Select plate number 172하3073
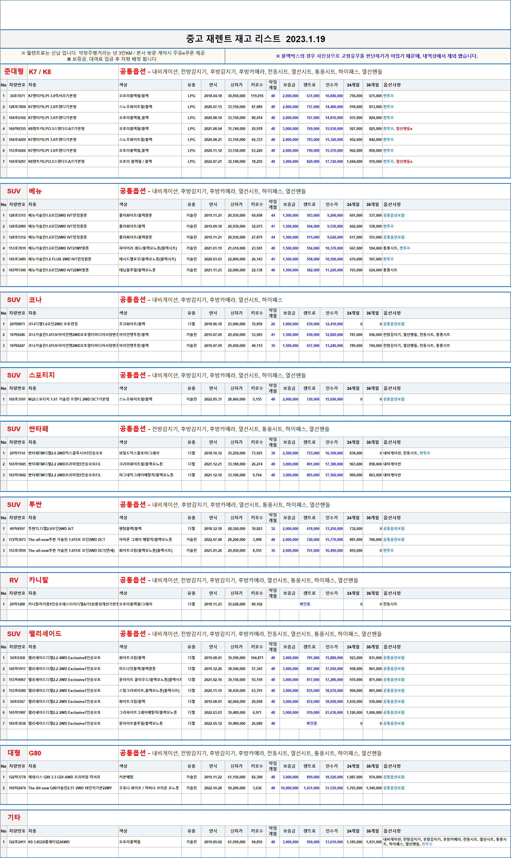Screen dimensions: 511x858 coord(17,540)
